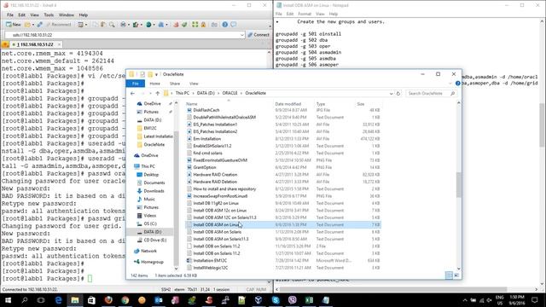Click the New session button in Xshell
The height and width of the screenshot is (307, 546).
14,25
